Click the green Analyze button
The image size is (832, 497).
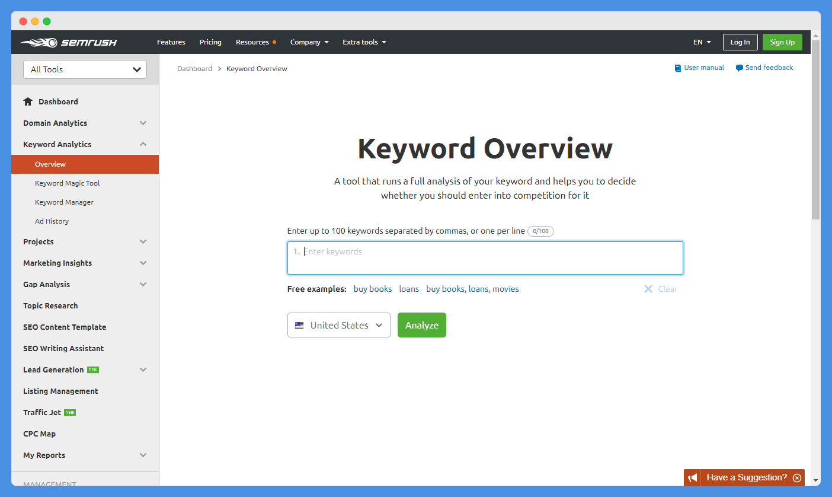[x=422, y=325]
